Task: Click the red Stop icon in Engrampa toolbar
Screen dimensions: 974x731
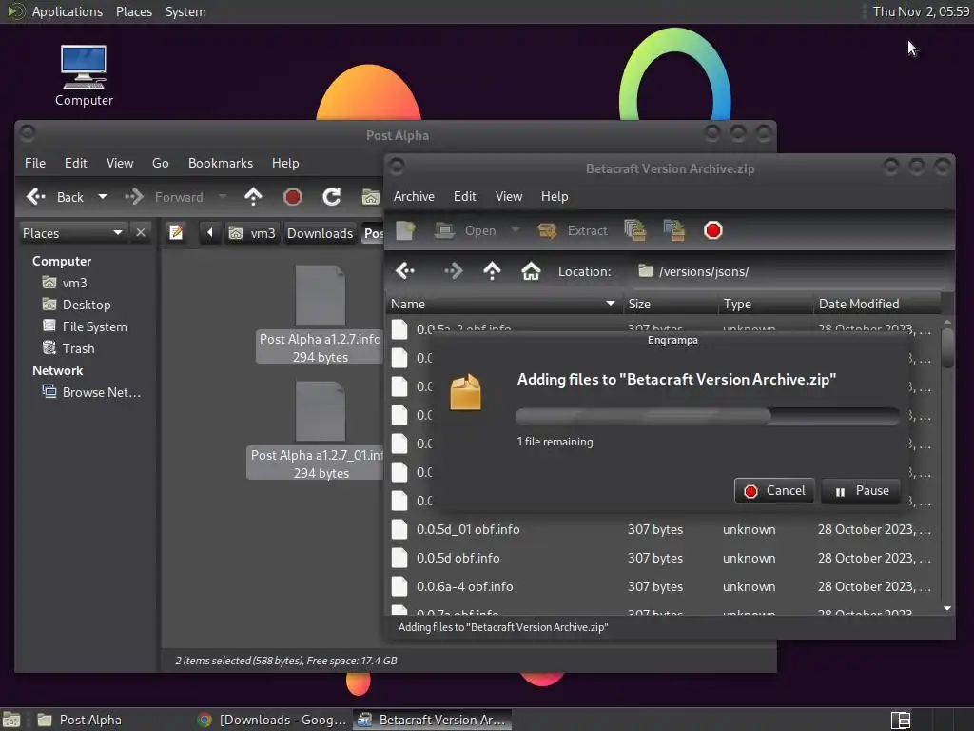Action: [713, 230]
